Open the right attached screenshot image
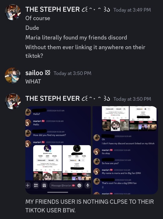 125,150
